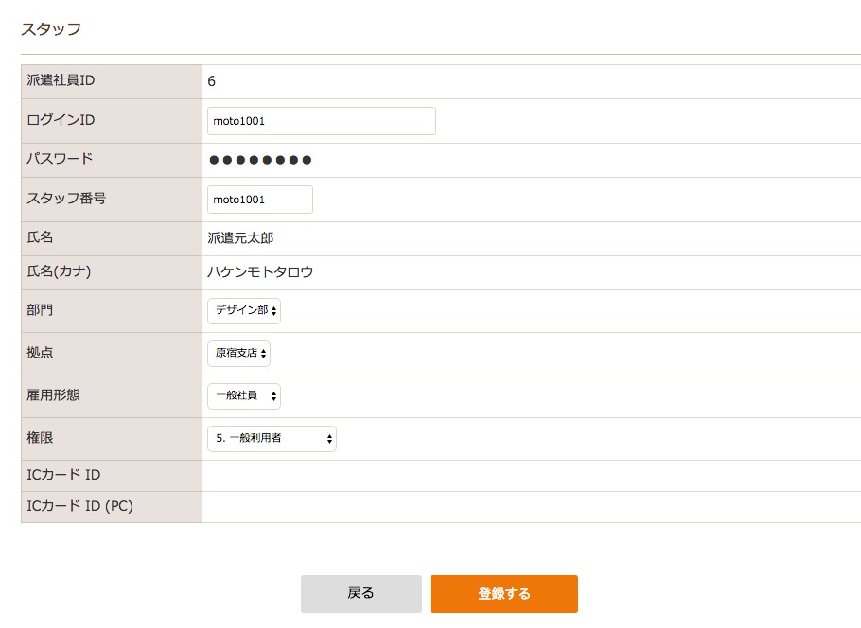Click the ICカード ID row label
The image size is (861, 628).
point(63,475)
